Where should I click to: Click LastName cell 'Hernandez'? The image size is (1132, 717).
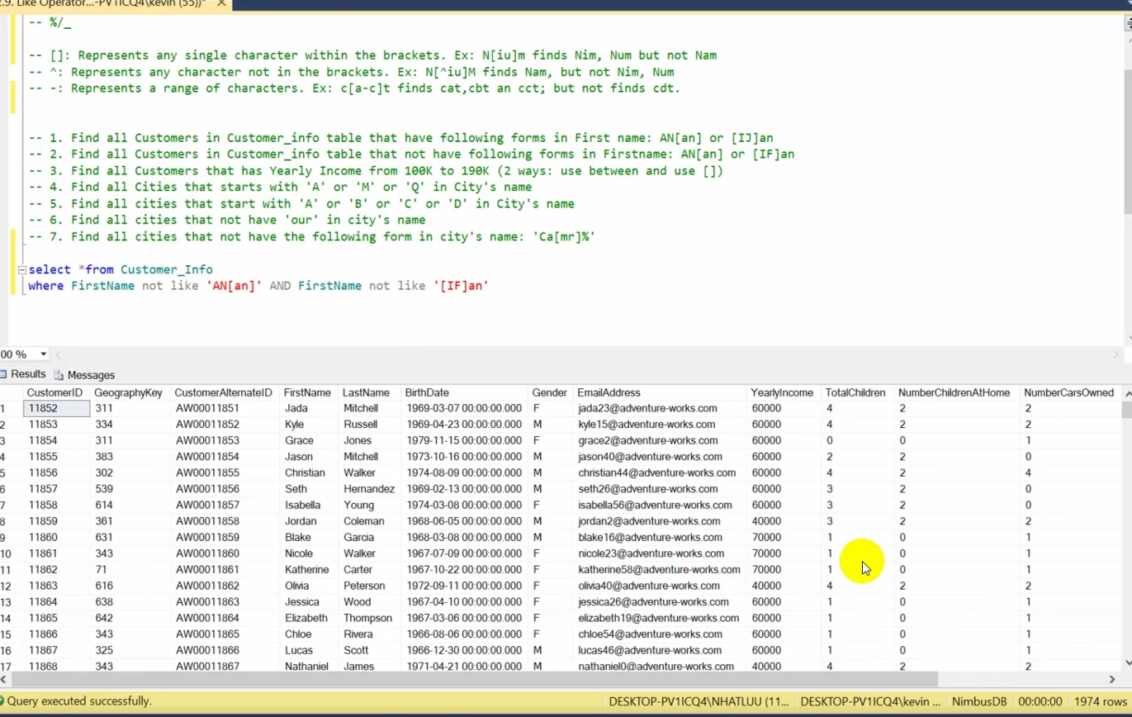369,489
